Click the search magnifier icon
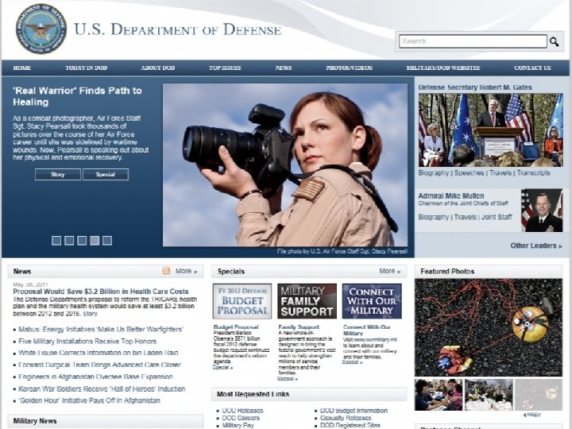 (x=555, y=41)
